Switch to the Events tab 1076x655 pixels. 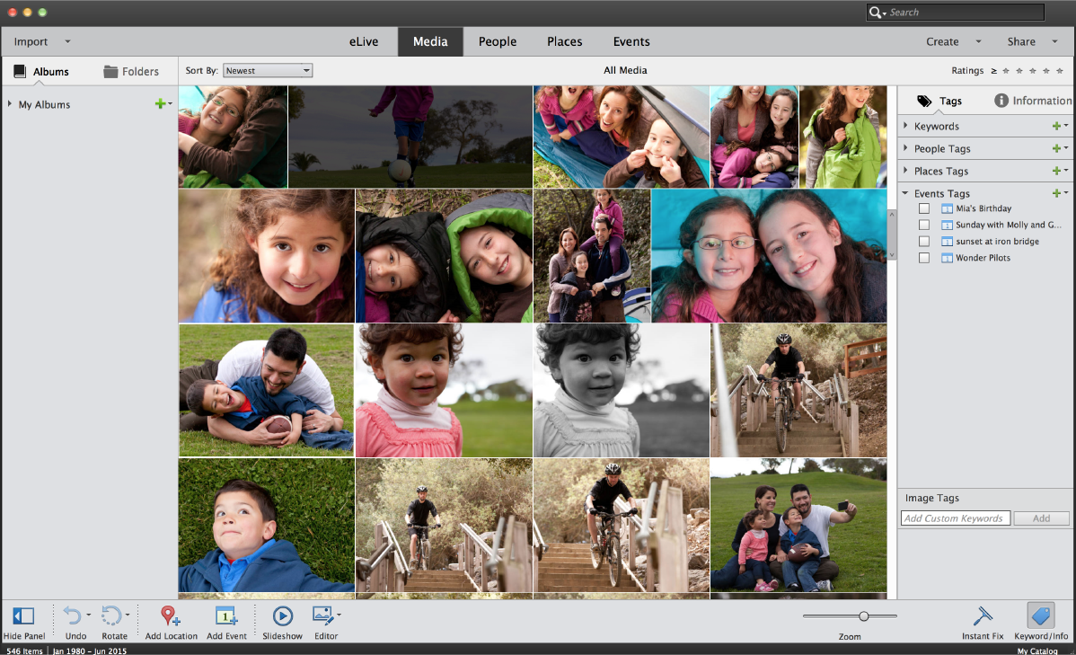click(631, 42)
